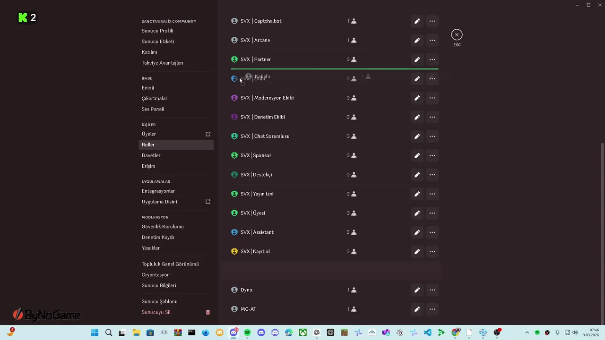Select the SVX | Chat Sorumlusu role name
605x340 pixels.
265,136
